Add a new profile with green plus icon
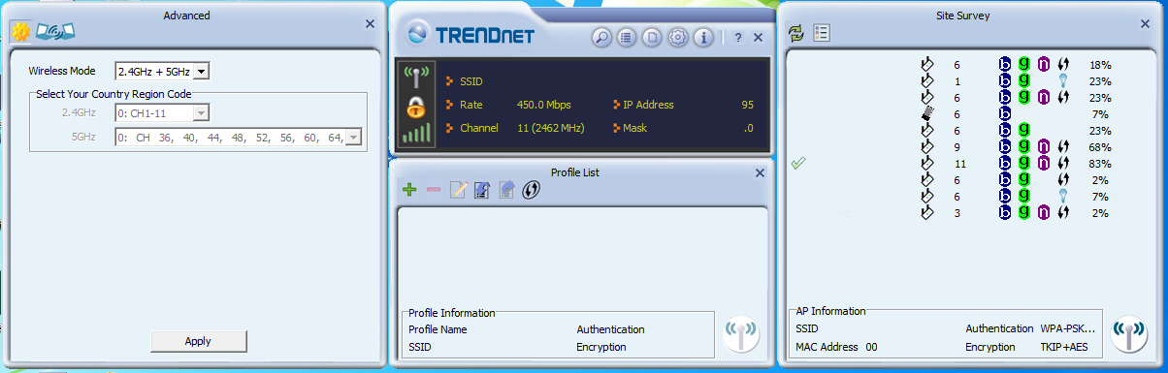The image size is (1168, 373). [x=409, y=190]
